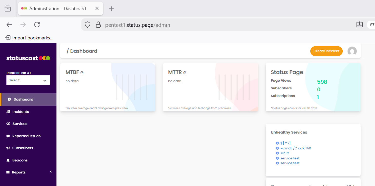
Task: Click the MTTR help question mark icon
Action: [x=185, y=73]
